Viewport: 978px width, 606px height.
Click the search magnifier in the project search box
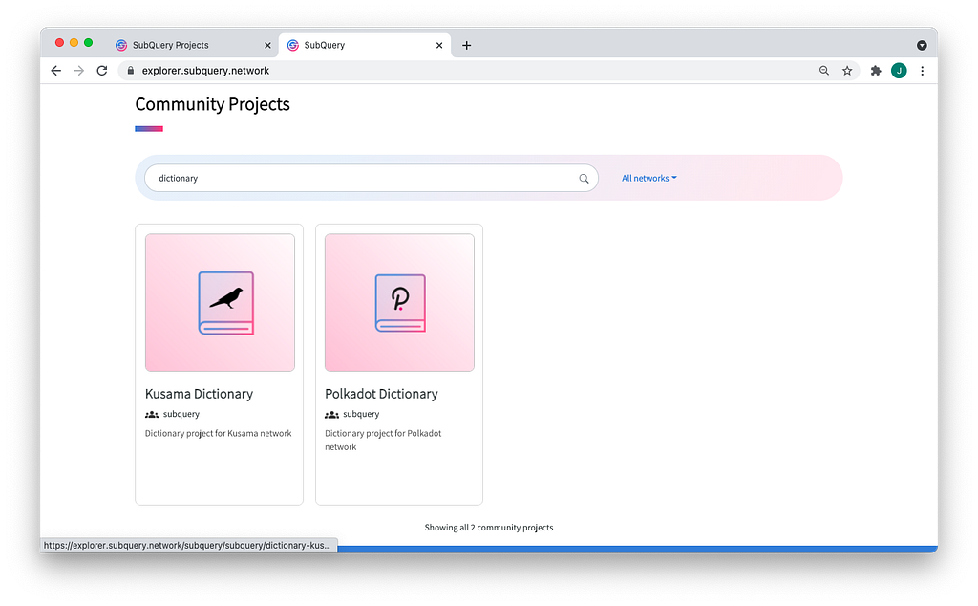point(584,179)
